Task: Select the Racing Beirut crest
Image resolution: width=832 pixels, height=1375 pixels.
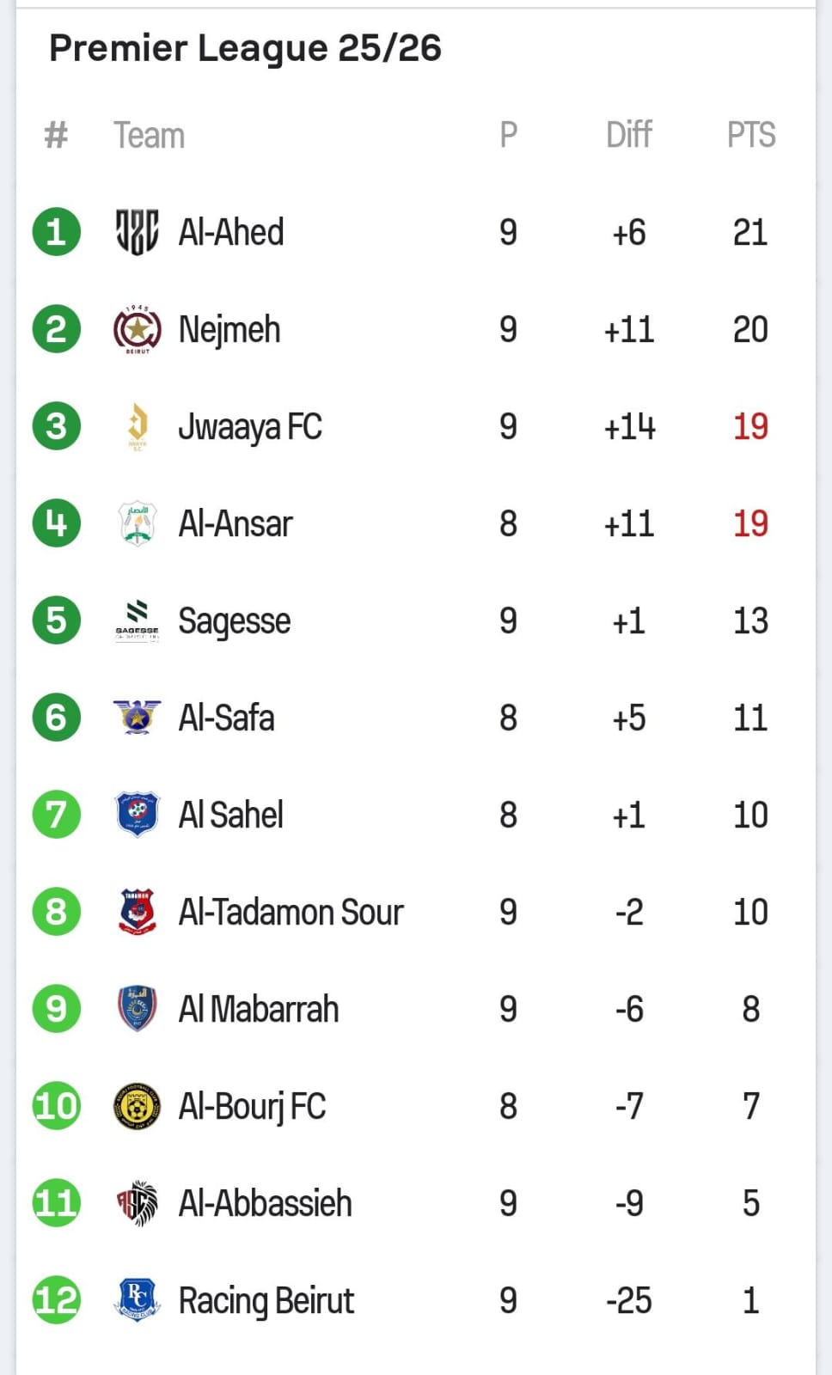Action: coord(138,1300)
